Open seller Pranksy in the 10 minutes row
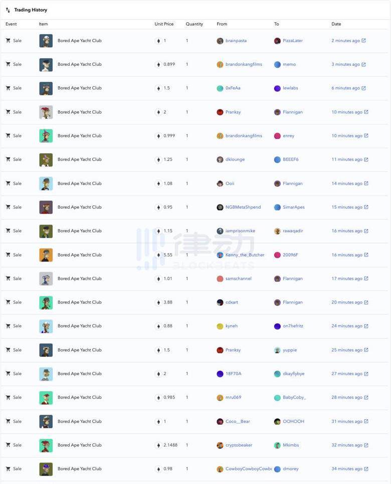 (x=233, y=112)
